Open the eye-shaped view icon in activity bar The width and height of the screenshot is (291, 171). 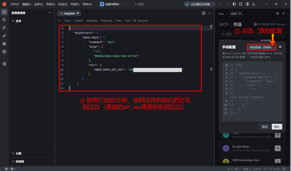[4, 36]
